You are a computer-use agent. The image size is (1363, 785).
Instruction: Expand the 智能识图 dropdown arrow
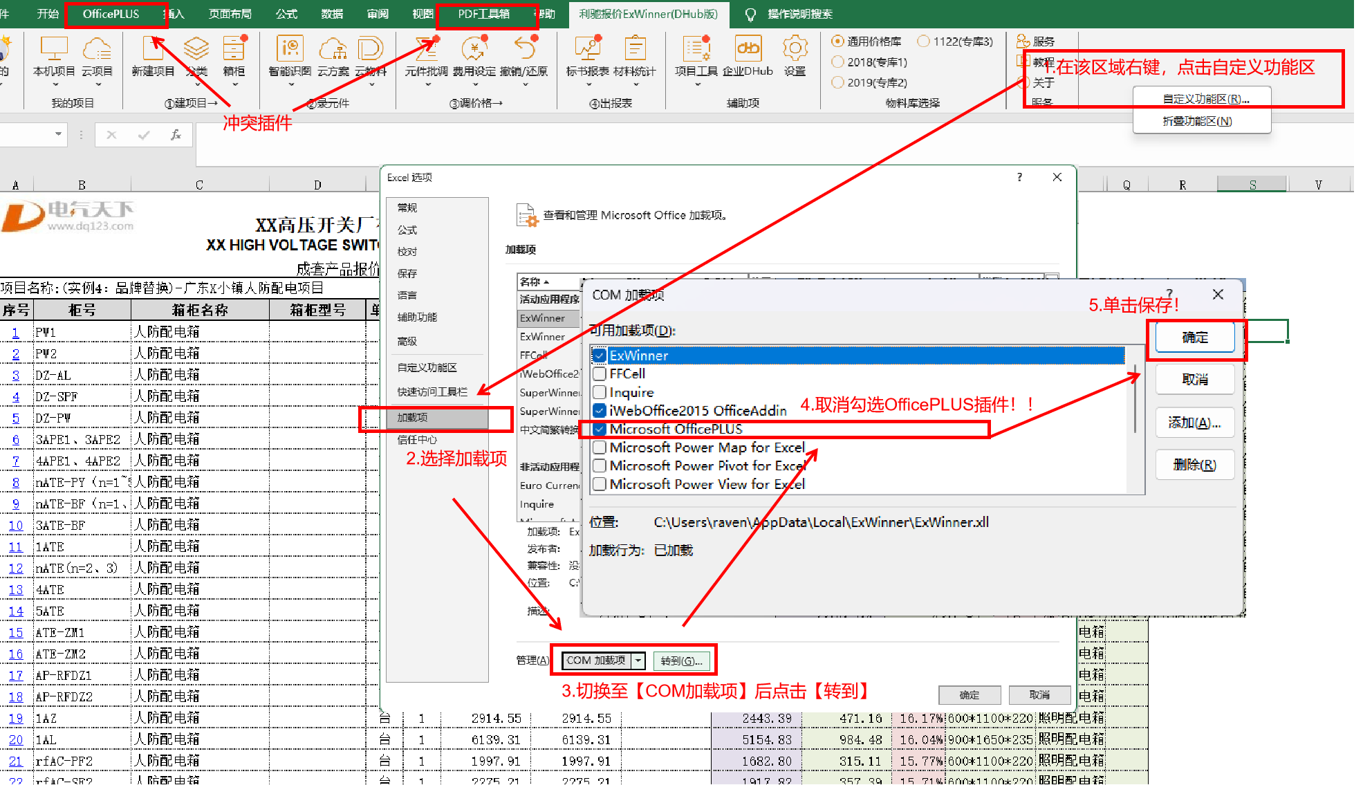coord(291,85)
